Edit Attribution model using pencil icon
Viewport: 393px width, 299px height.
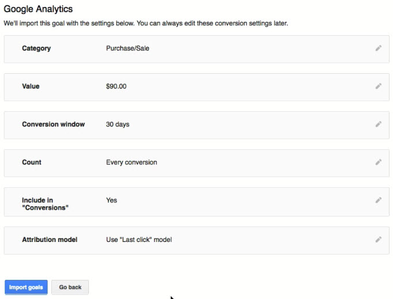(x=379, y=240)
